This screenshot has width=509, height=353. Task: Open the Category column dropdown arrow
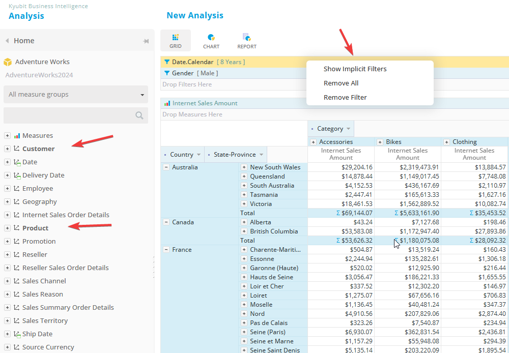pyautogui.click(x=348, y=129)
